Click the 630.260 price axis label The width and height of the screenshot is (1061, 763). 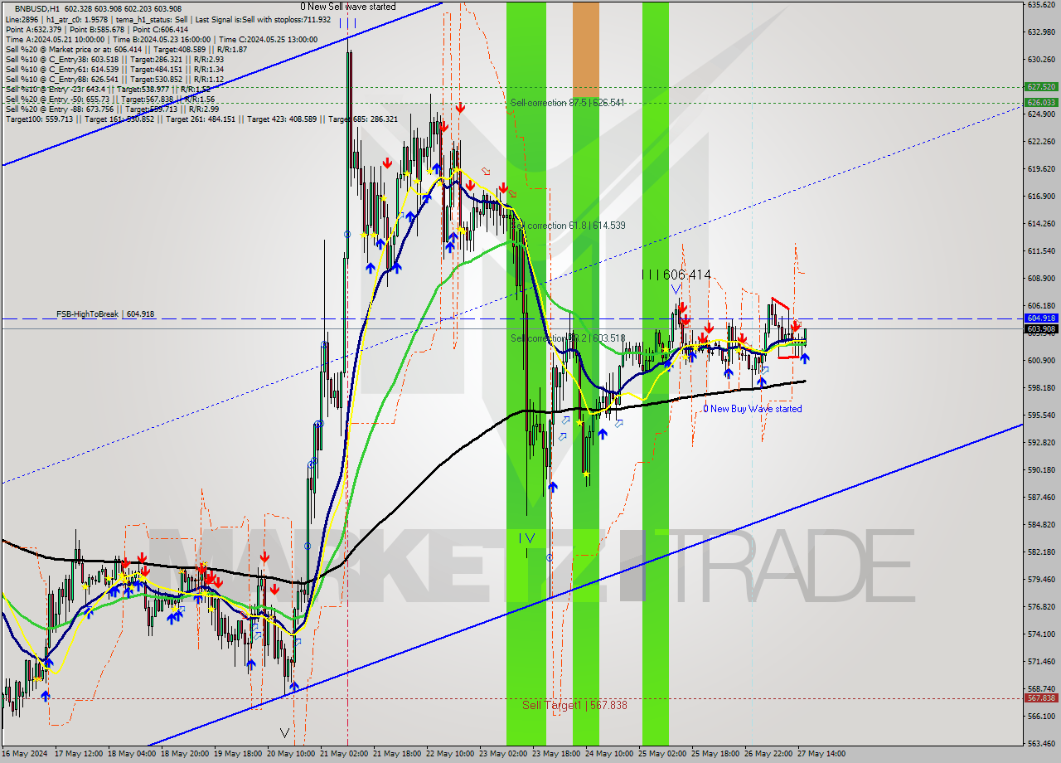point(1040,60)
